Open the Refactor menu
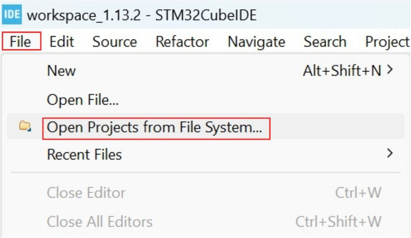The image size is (411, 238). (x=182, y=42)
